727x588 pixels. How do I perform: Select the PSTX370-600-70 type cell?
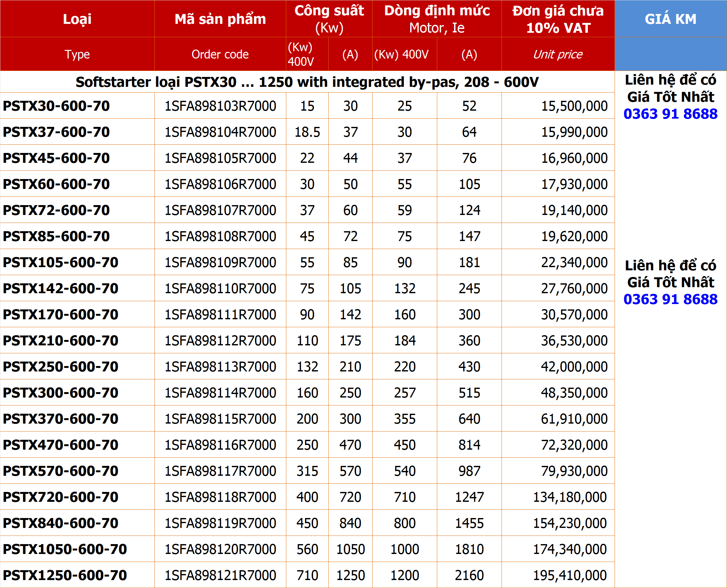(x=77, y=419)
